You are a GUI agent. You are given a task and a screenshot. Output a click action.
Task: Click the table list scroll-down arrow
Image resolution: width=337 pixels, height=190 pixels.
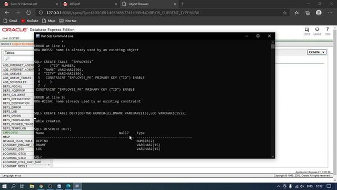[x=48, y=165]
